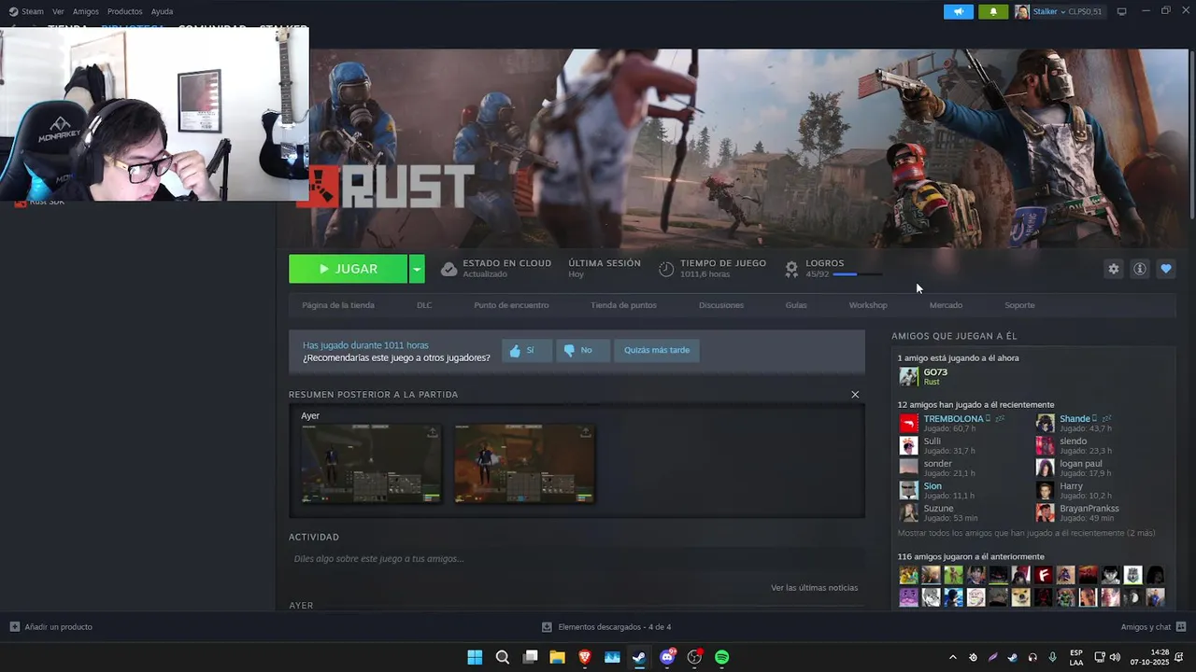Open the Ayuda menu
Screen dimensions: 1196x672
(162, 11)
